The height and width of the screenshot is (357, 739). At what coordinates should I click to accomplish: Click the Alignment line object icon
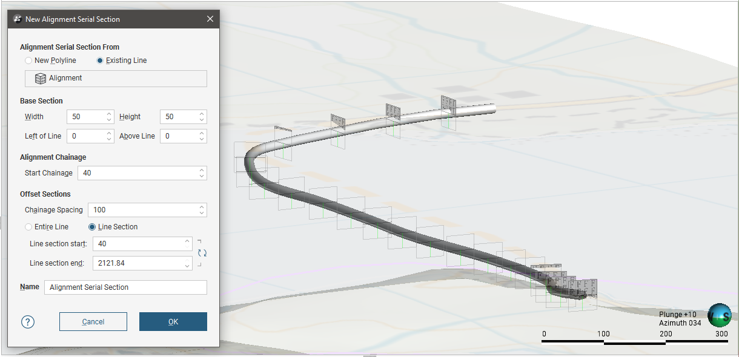pos(41,79)
